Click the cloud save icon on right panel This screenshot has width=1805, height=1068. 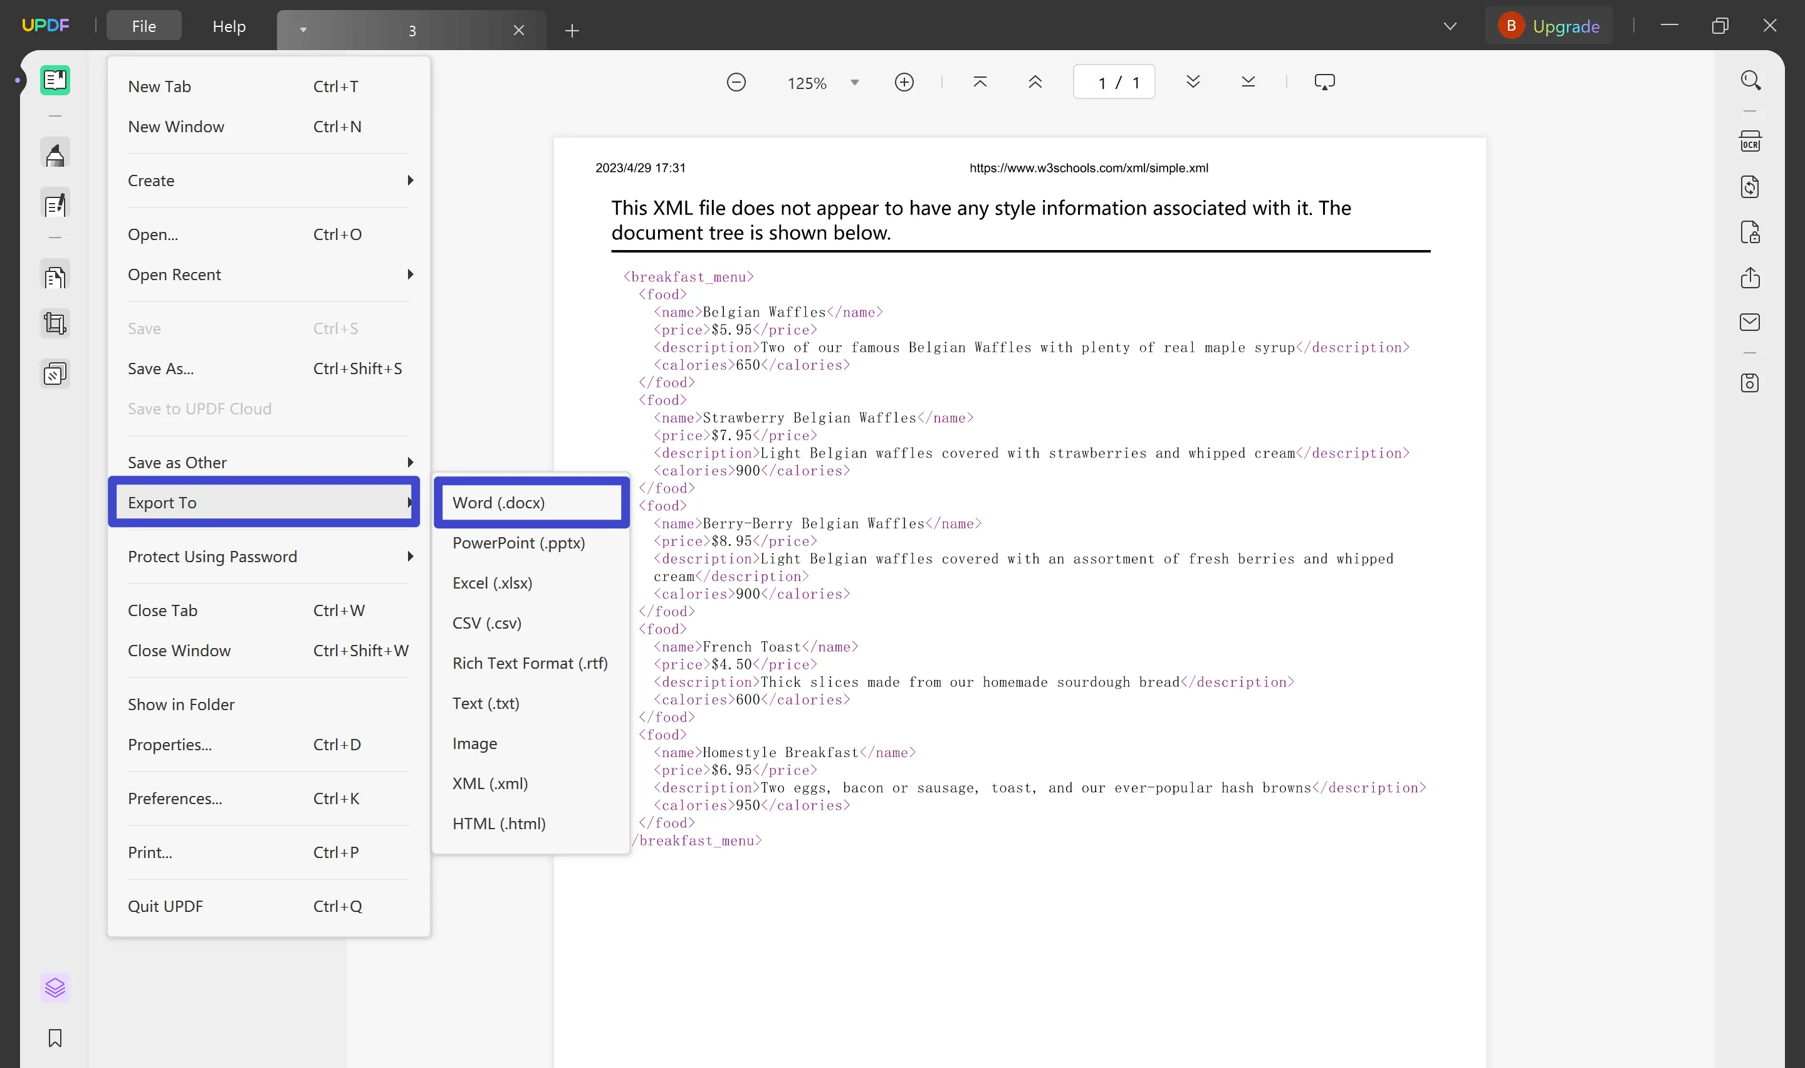(x=1752, y=383)
